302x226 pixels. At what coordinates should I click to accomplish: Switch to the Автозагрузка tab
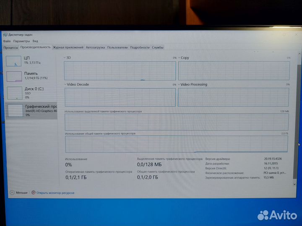pyautogui.click(x=96, y=48)
